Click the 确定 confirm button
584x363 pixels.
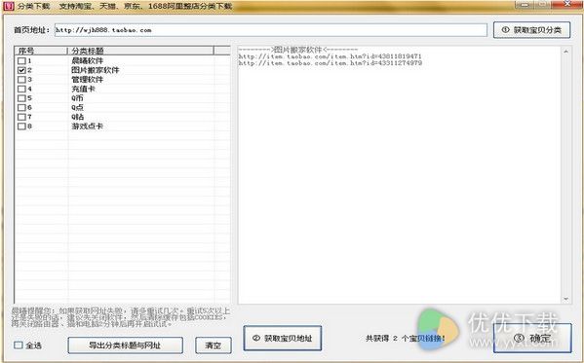point(532,338)
